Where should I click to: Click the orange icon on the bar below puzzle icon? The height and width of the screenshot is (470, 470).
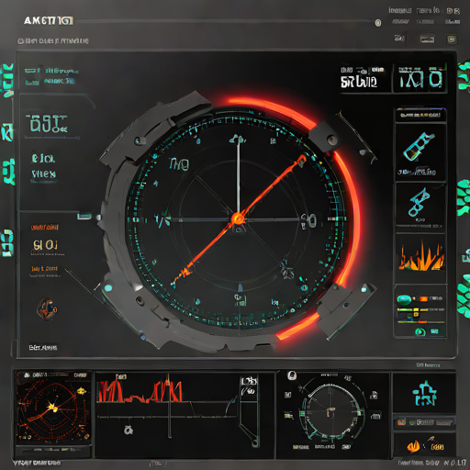click(401, 422)
